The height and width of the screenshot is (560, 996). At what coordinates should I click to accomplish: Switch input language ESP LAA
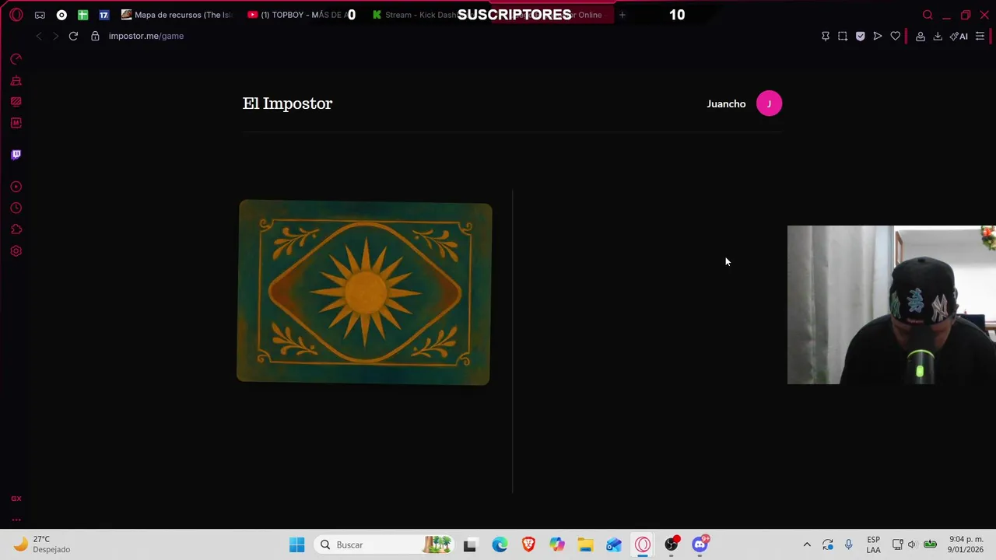(874, 544)
